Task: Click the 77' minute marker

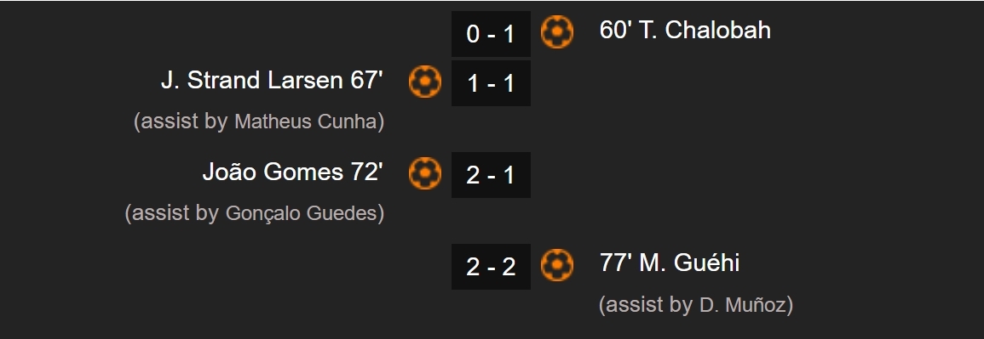Action: pyautogui.click(x=616, y=263)
